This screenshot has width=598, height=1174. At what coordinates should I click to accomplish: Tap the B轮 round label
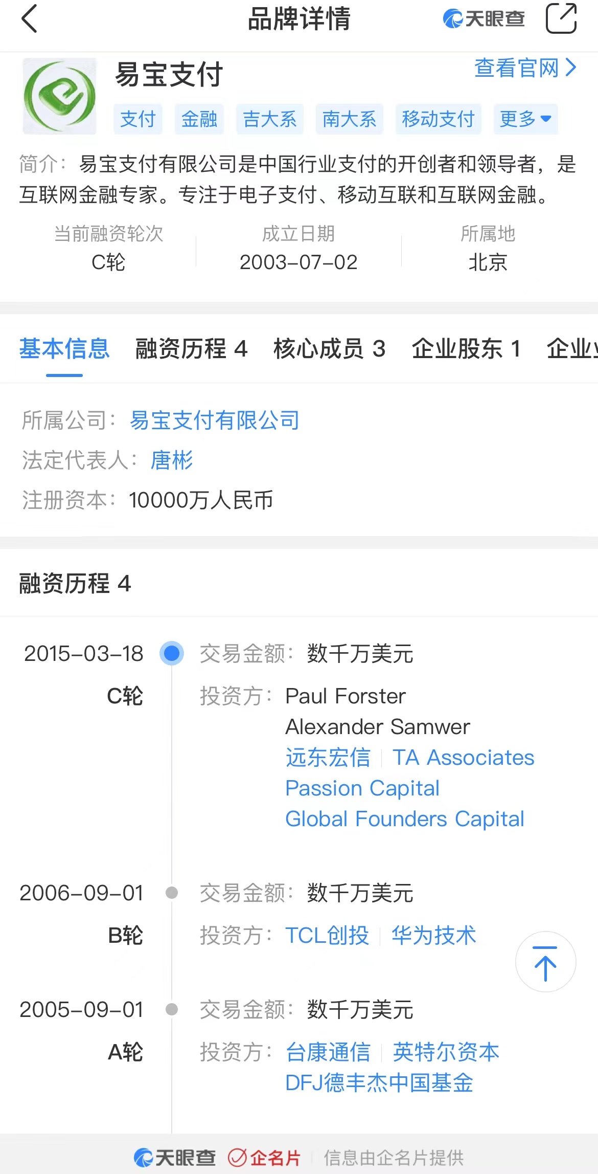[126, 936]
